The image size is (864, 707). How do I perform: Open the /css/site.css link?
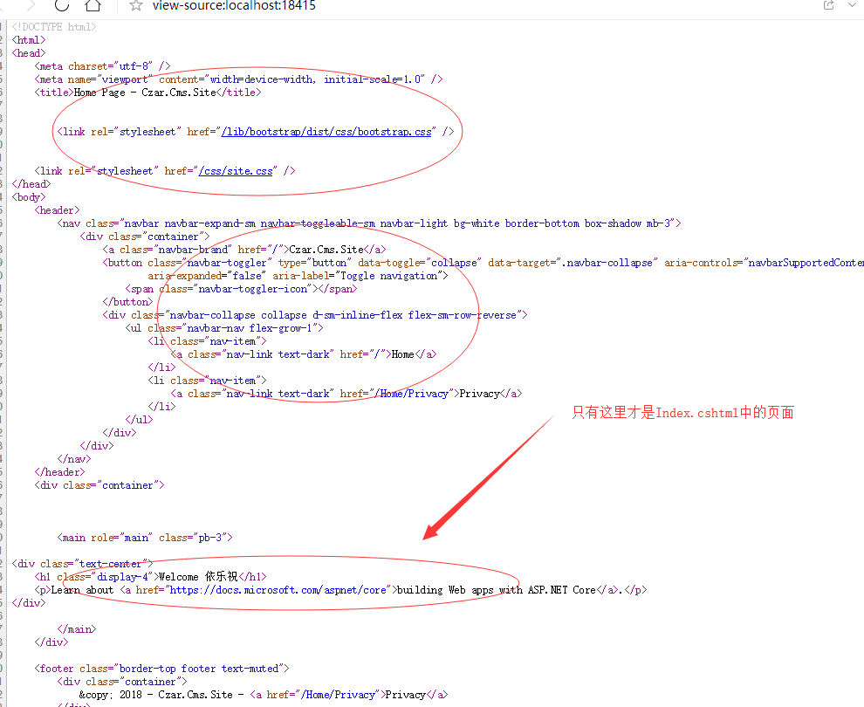[x=236, y=171]
